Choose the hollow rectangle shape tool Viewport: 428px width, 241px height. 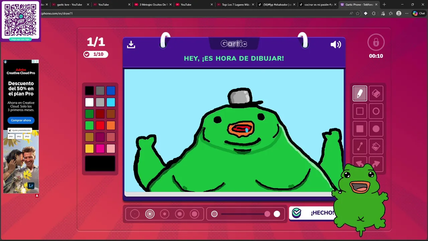point(360,111)
